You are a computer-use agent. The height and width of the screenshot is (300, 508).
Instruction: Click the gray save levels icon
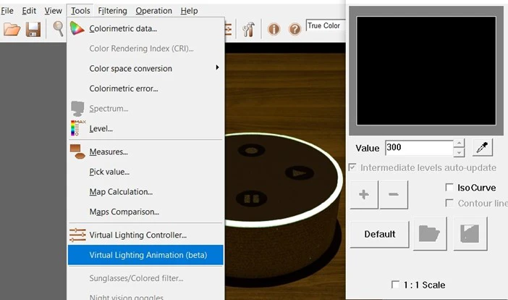click(470, 234)
